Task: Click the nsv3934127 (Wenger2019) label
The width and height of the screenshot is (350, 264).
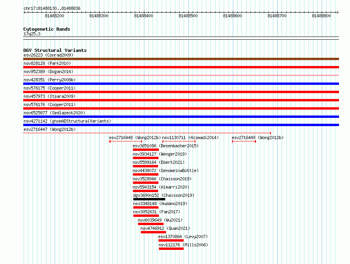Action: point(160,154)
